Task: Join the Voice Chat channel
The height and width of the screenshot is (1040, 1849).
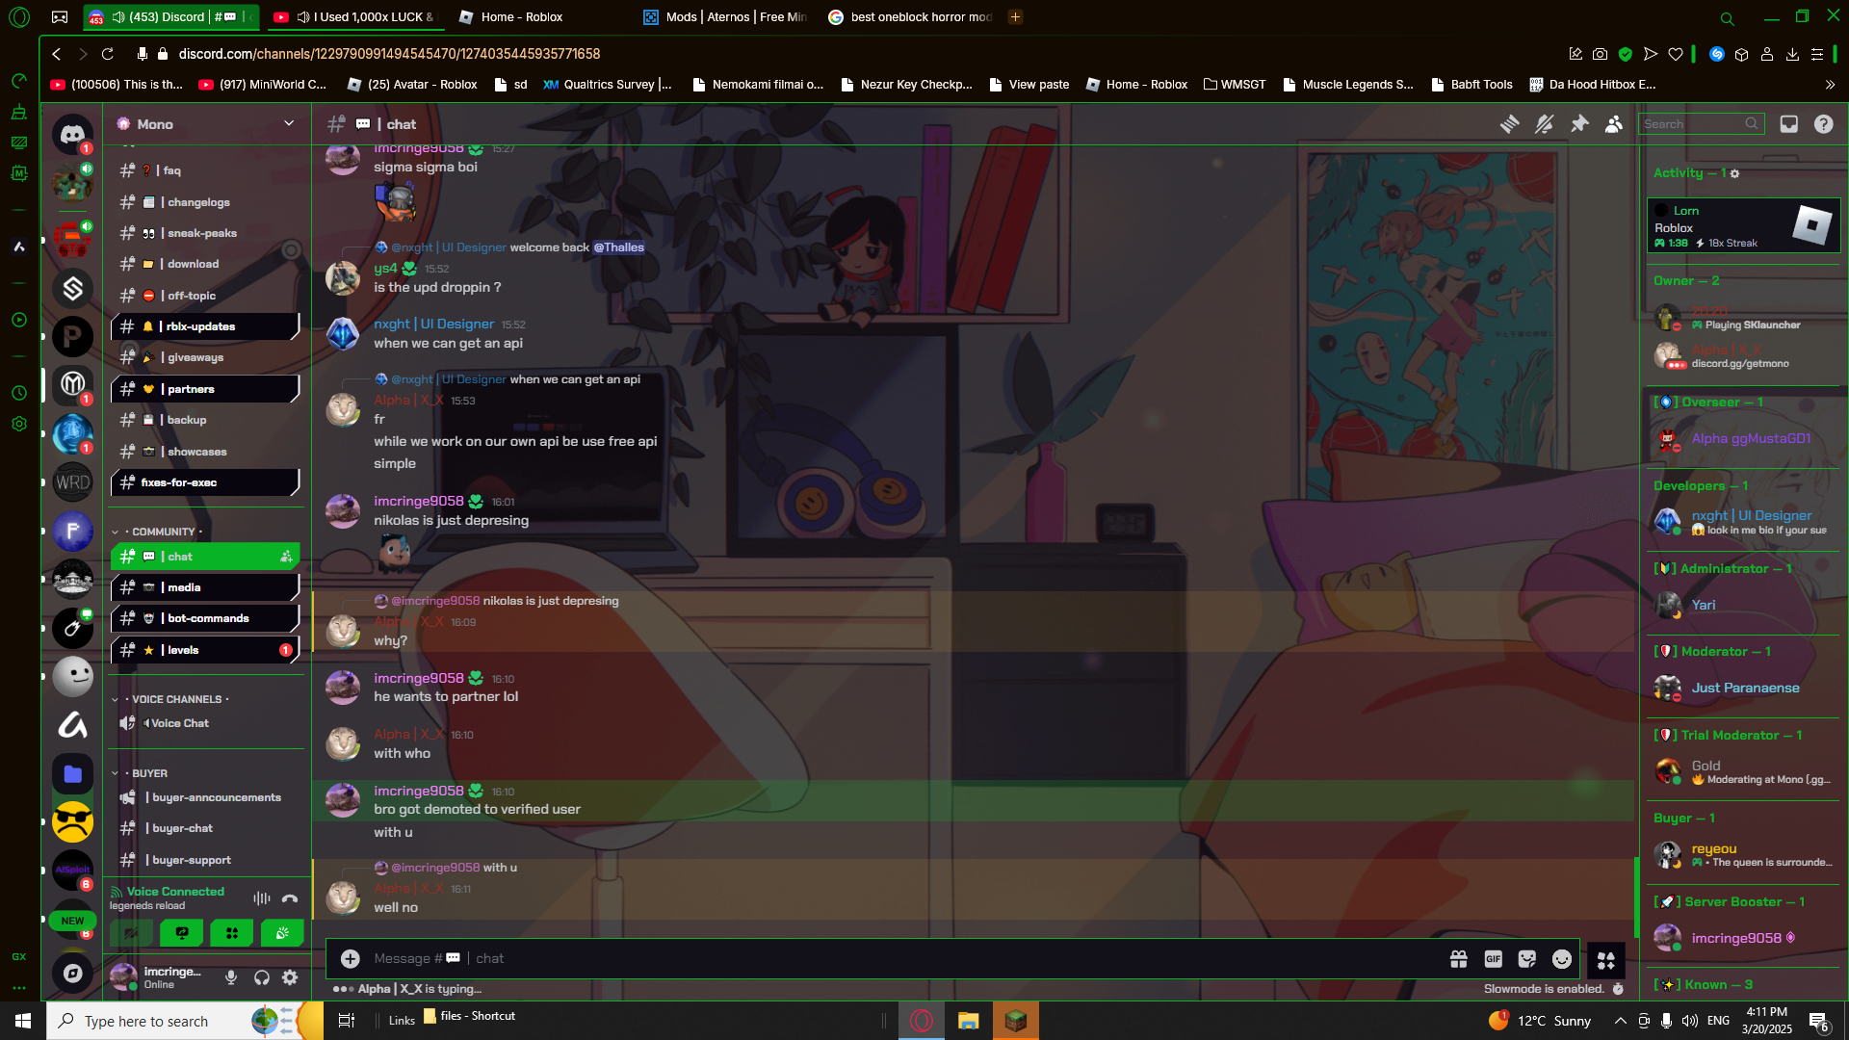Action: click(x=179, y=723)
